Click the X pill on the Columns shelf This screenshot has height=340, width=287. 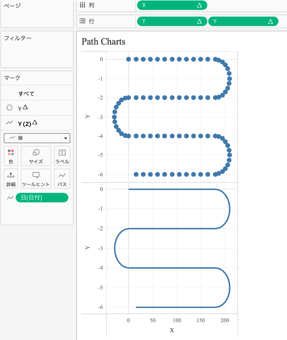172,5
